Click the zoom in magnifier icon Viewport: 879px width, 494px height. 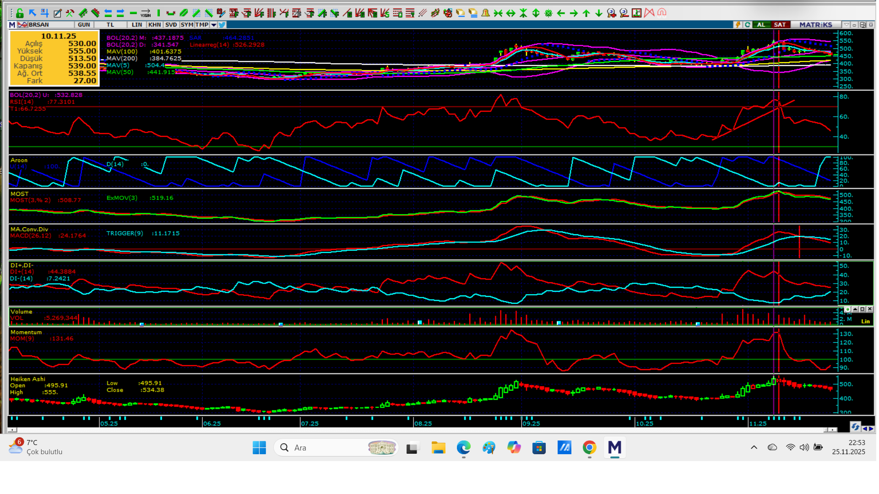pos(611,13)
